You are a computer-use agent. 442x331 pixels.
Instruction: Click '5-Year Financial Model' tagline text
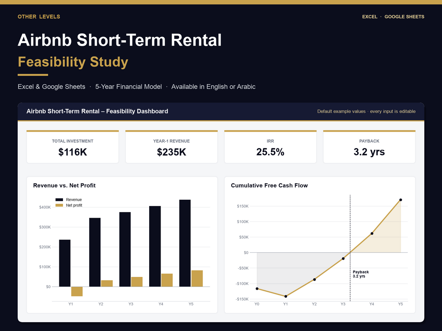tap(129, 87)
